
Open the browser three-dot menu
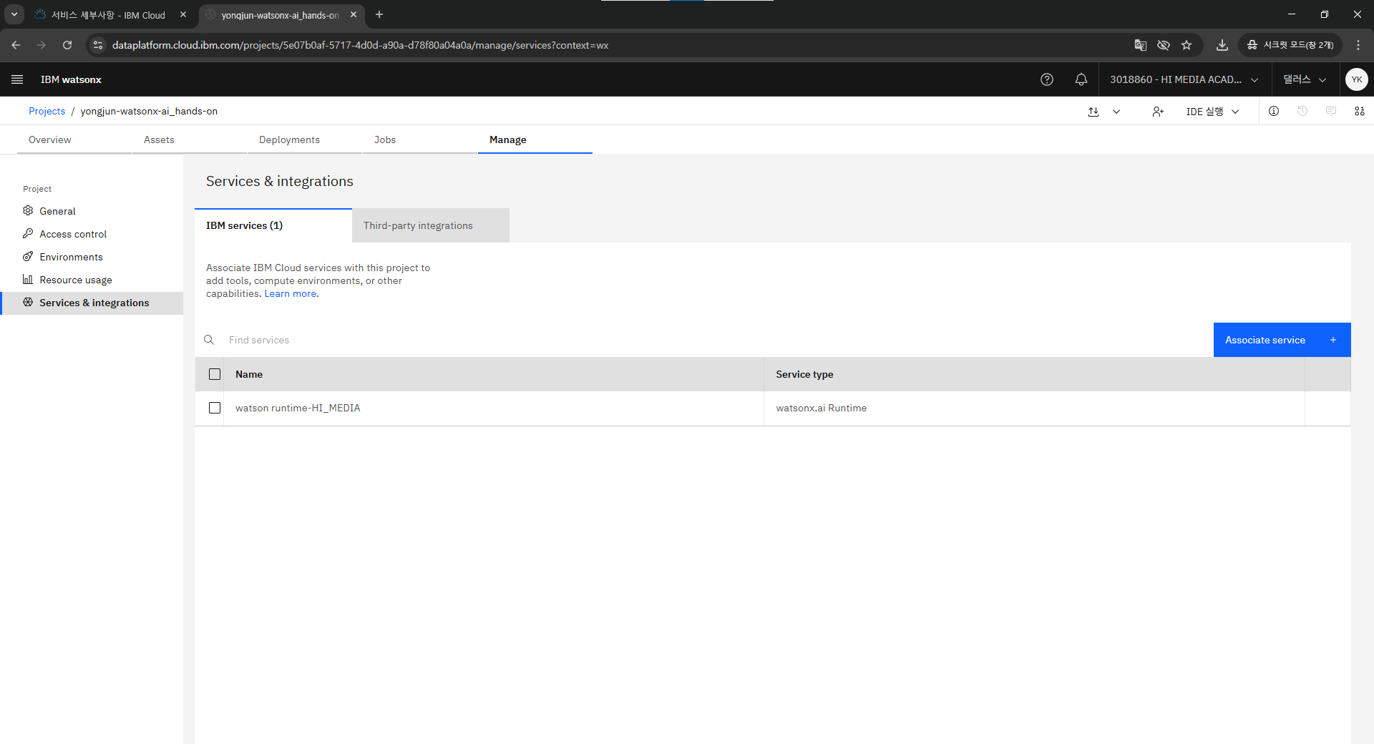[x=1358, y=45]
